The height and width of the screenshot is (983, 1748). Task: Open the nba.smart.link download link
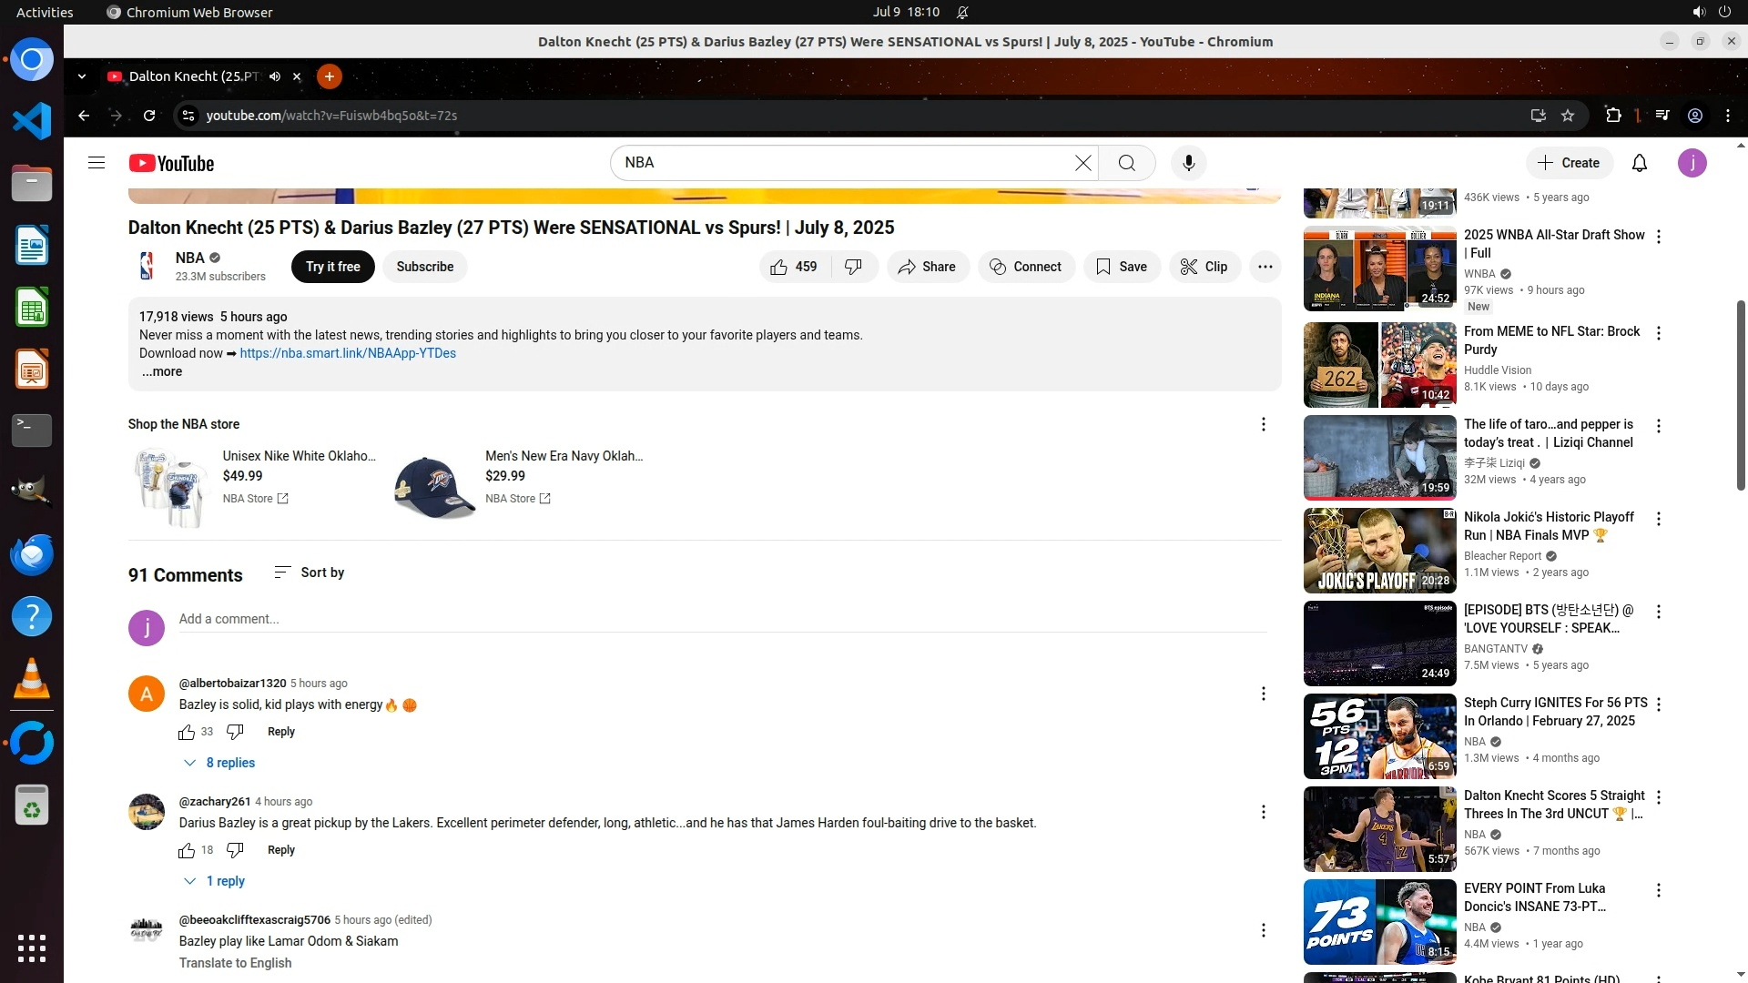348,353
